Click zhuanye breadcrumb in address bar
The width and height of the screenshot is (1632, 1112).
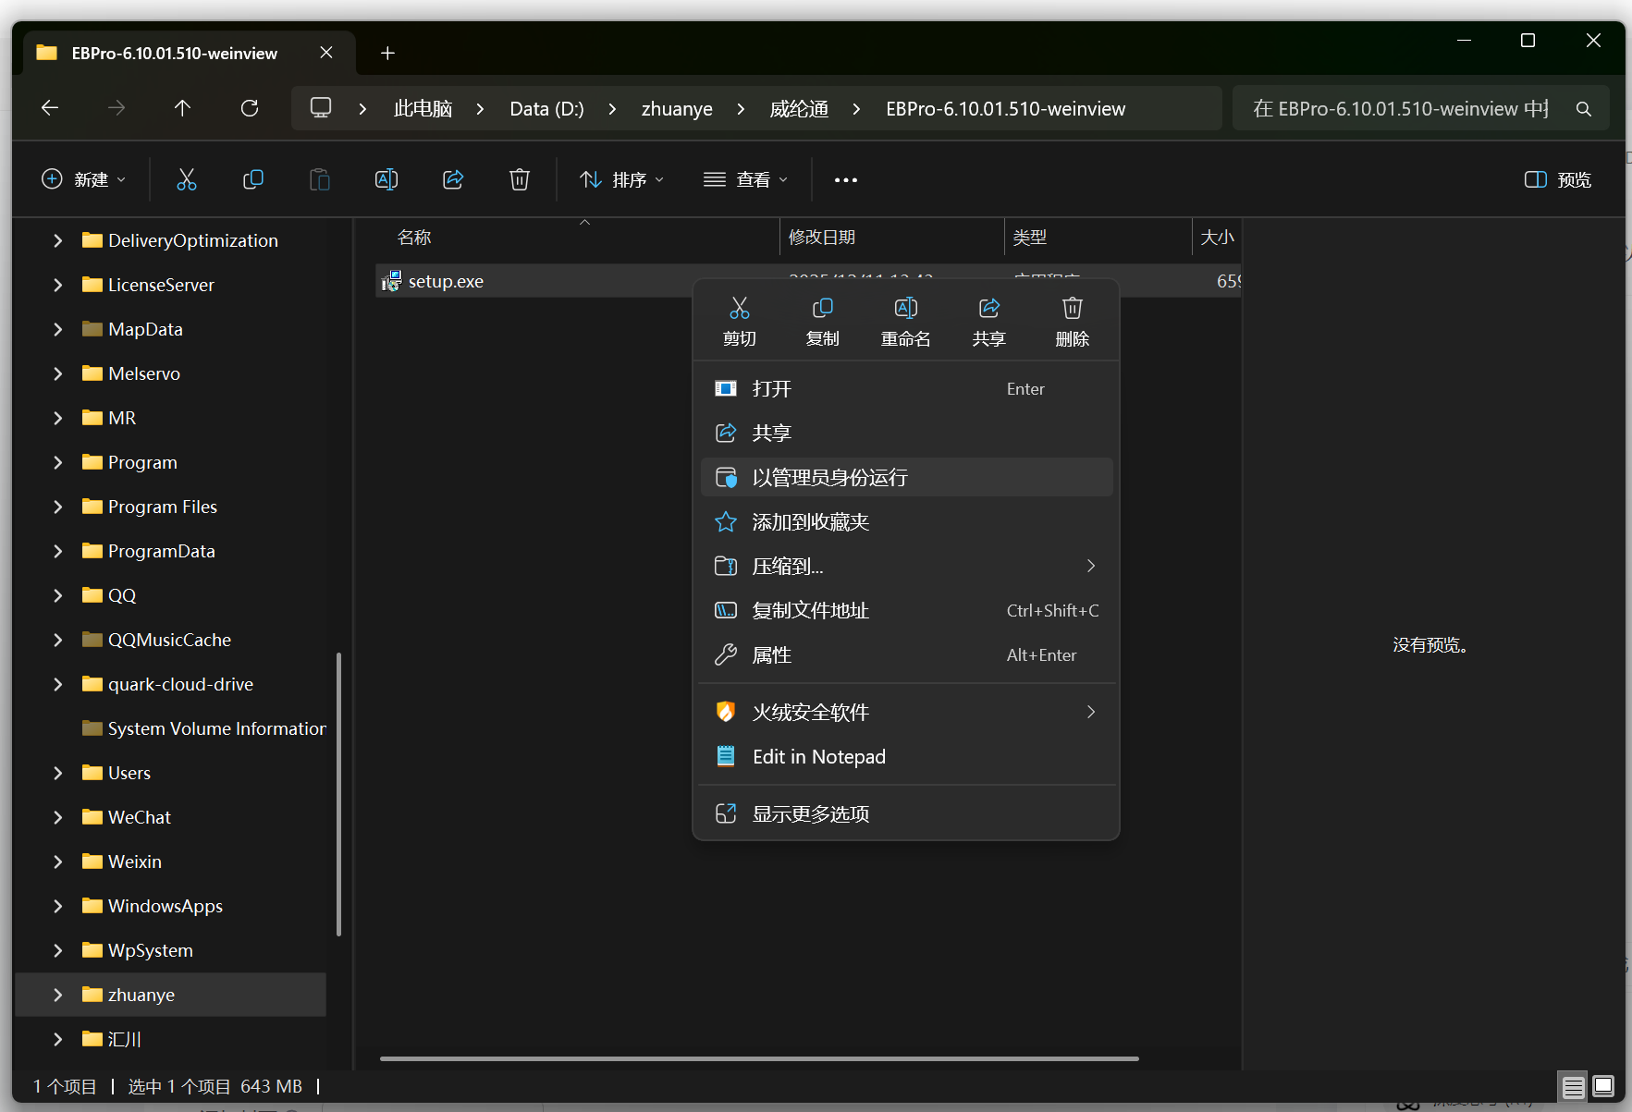click(x=677, y=109)
